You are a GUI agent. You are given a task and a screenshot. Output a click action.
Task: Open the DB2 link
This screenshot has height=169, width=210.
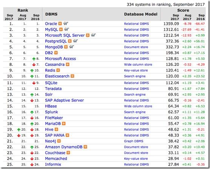49,53
